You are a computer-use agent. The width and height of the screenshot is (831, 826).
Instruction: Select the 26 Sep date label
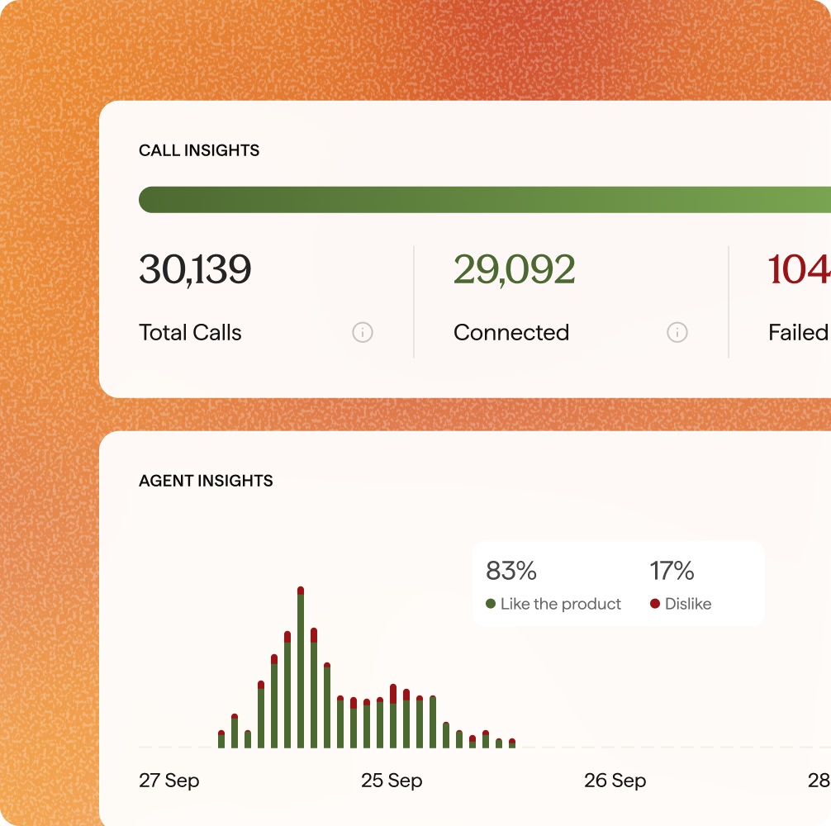615,781
